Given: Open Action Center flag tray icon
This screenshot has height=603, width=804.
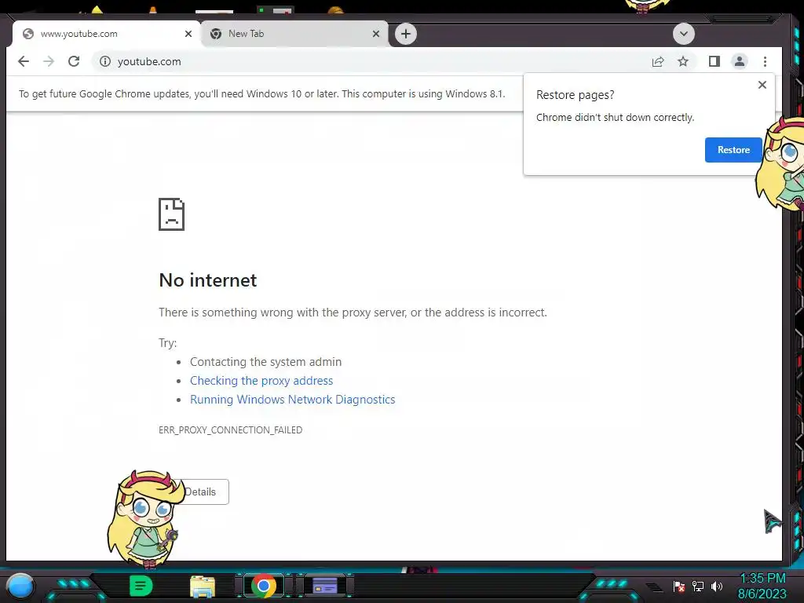Looking at the screenshot, I should pyautogui.click(x=679, y=586).
